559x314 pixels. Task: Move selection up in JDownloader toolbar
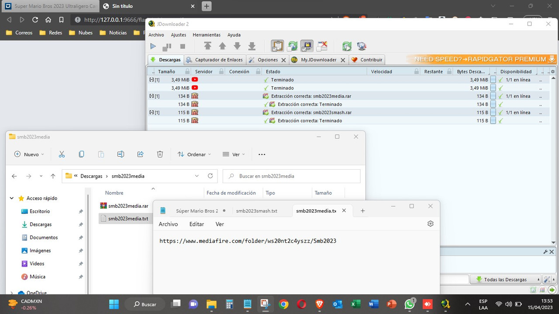click(x=222, y=46)
